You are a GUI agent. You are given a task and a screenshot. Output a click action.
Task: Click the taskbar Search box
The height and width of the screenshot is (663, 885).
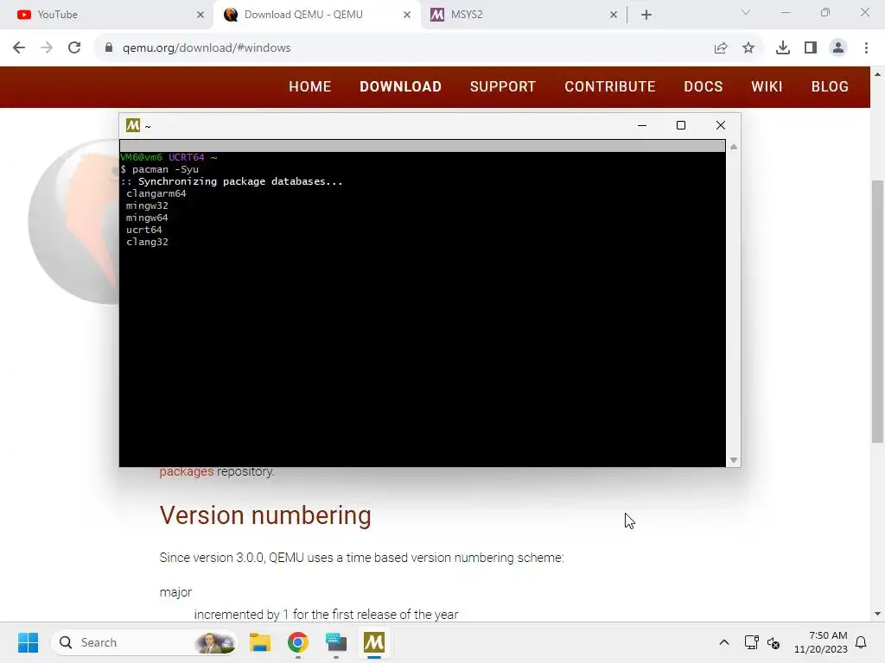point(144,642)
